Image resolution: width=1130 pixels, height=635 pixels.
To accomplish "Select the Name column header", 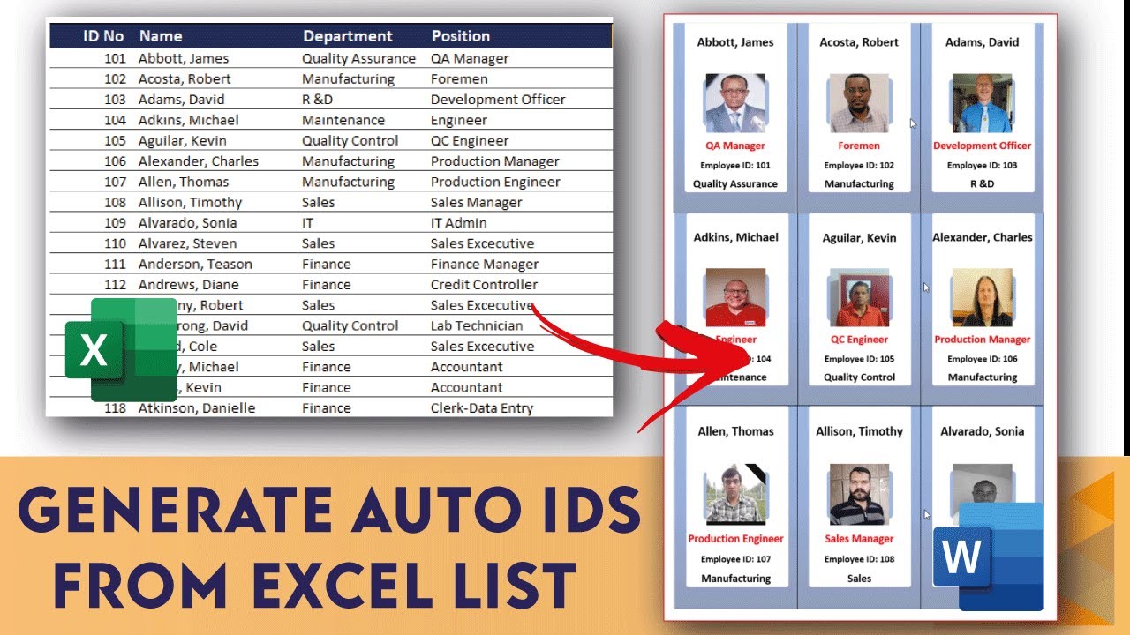I will pyautogui.click(x=161, y=36).
